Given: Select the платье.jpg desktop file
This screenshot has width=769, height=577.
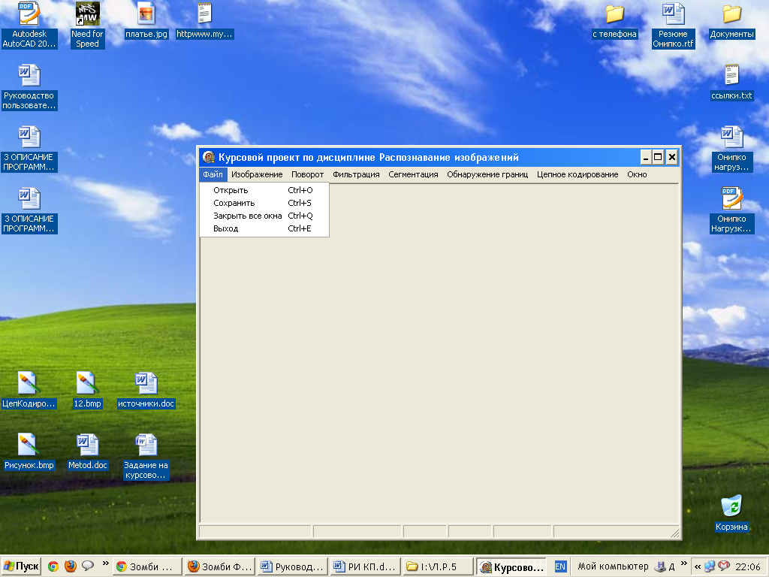Looking at the screenshot, I should click(x=146, y=20).
